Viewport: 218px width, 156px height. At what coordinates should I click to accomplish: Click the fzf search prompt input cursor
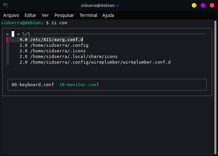13,34
